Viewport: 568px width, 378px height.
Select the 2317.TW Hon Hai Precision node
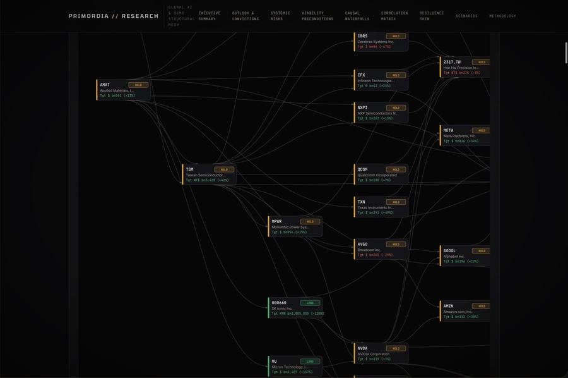click(465, 67)
